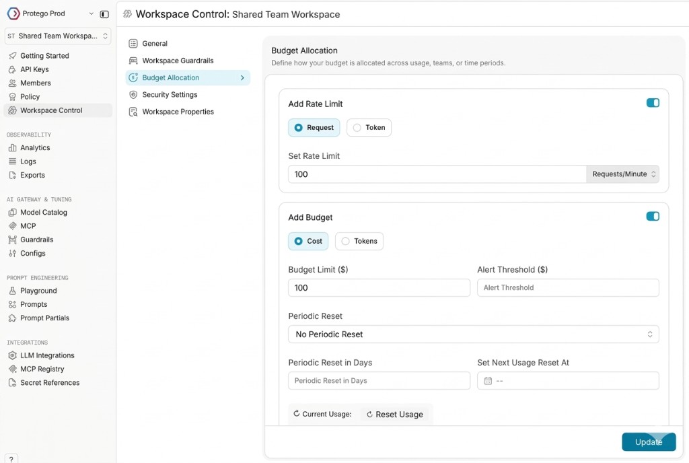Image resolution: width=689 pixels, height=463 pixels.
Task: Open help via question mark icon
Action: click(x=11, y=458)
